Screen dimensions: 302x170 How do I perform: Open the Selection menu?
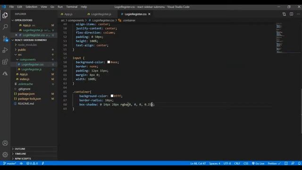pos(32,7)
